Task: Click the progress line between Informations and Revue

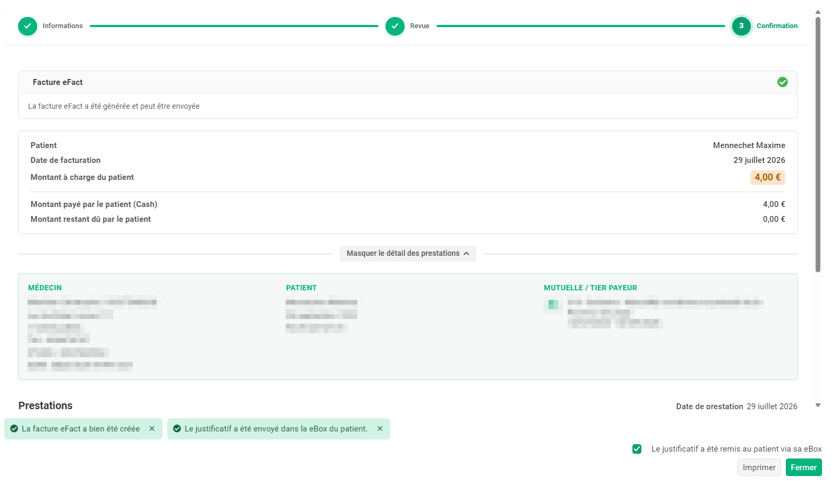Action: pyautogui.click(x=234, y=26)
